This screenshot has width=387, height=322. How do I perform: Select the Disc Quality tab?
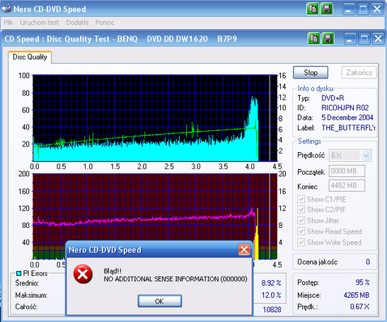pos(30,57)
